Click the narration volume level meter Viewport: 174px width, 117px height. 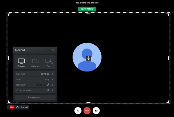pyautogui.click(x=41, y=85)
